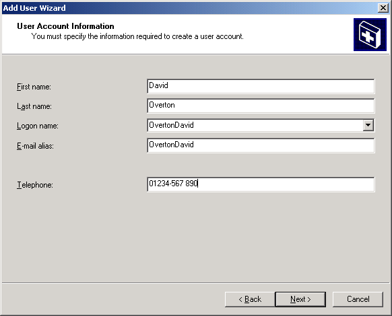Screen dimensions: 392x316
Task: Click inside the First name field
Action: tap(261, 86)
